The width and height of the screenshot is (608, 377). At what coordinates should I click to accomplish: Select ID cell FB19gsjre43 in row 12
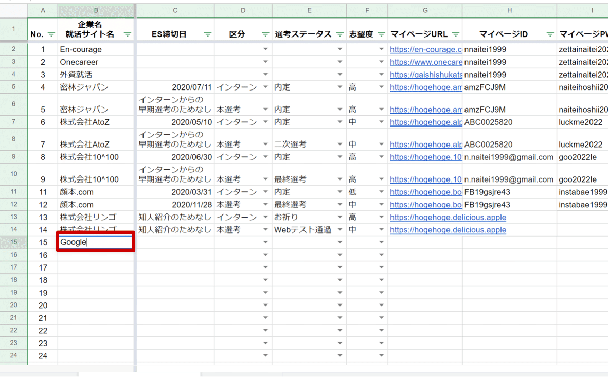tap(510, 204)
